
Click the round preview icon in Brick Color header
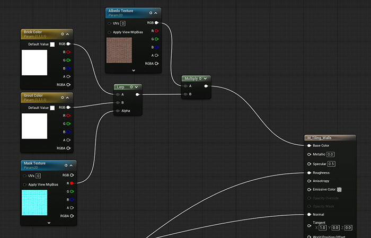(63, 34)
